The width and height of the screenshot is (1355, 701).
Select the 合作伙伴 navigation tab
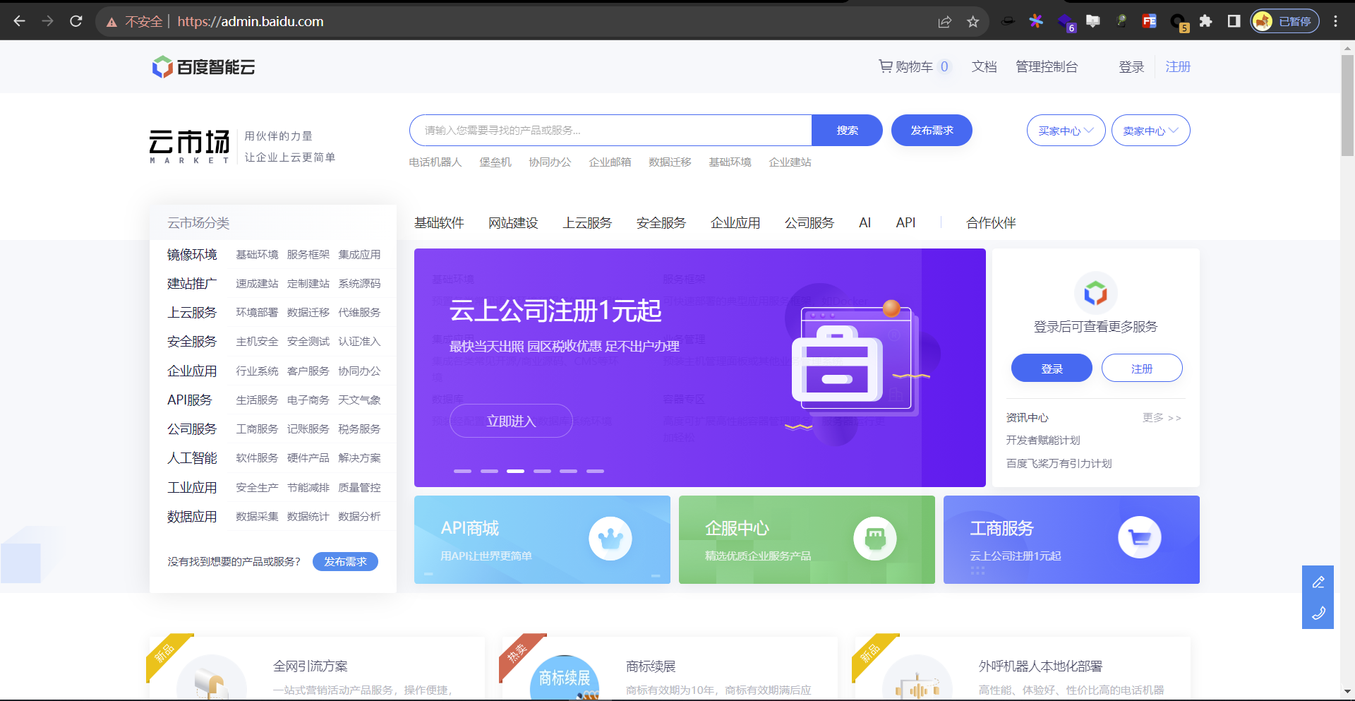coord(991,223)
